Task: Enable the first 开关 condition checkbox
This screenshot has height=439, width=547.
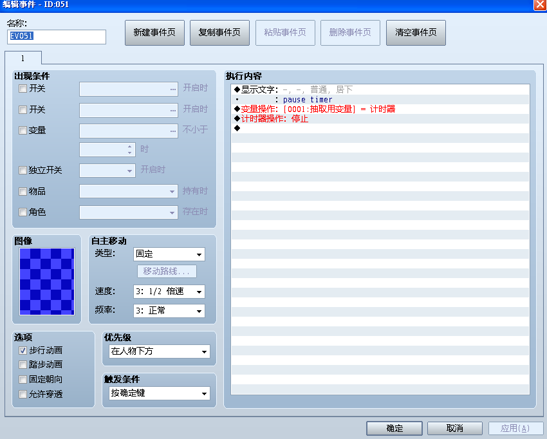Action: click(23, 89)
